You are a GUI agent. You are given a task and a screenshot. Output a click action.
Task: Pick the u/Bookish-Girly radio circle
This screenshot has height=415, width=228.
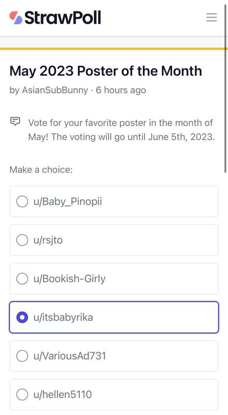(x=22, y=279)
